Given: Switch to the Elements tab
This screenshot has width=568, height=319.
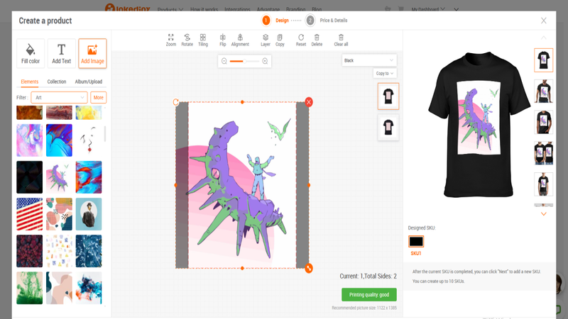Looking at the screenshot, I should click(30, 82).
